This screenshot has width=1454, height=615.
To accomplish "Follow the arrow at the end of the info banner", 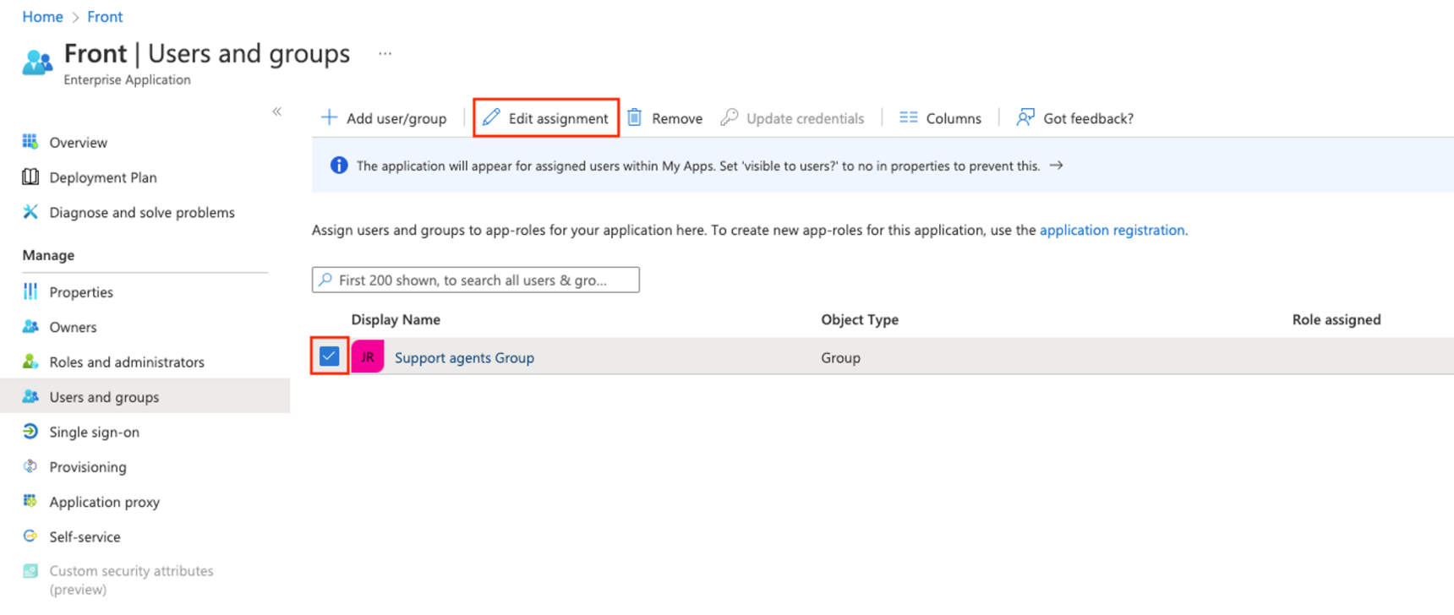I will (x=1057, y=166).
